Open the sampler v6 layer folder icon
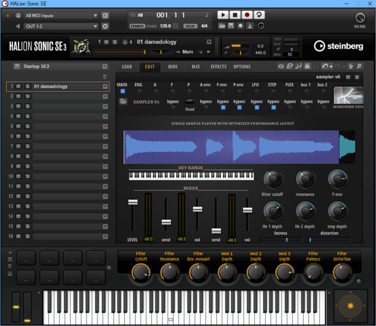This screenshot has height=326, width=376. [123, 101]
